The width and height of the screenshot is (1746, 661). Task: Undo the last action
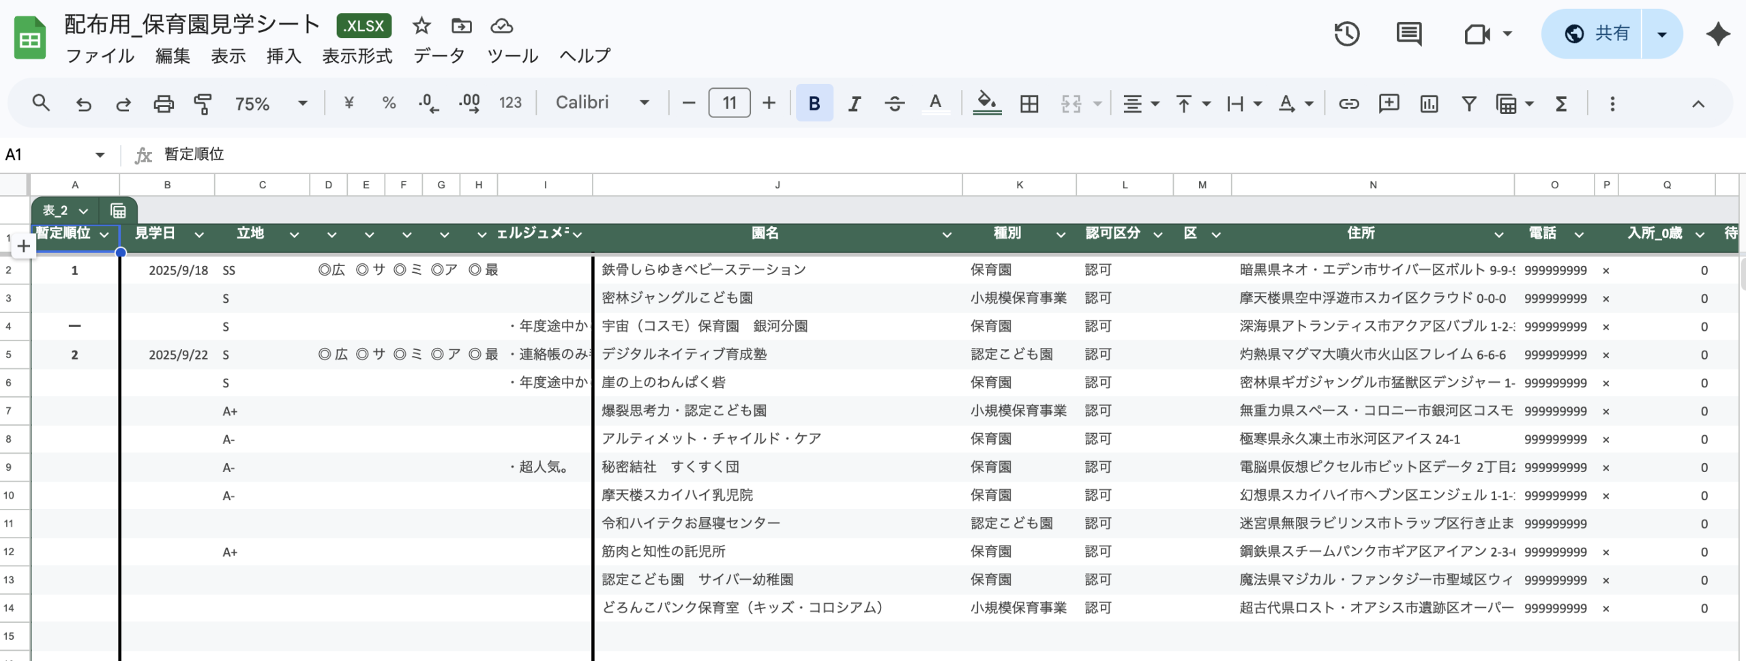[83, 103]
